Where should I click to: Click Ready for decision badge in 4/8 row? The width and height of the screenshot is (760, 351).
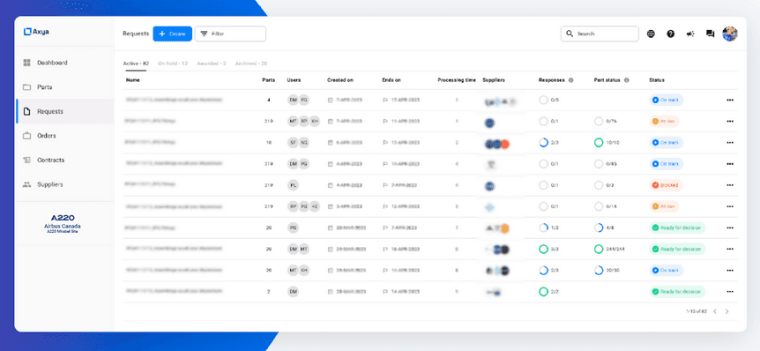tap(677, 228)
